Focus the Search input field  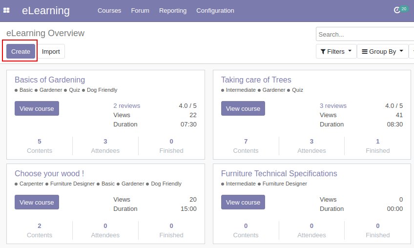click(365, 34)
